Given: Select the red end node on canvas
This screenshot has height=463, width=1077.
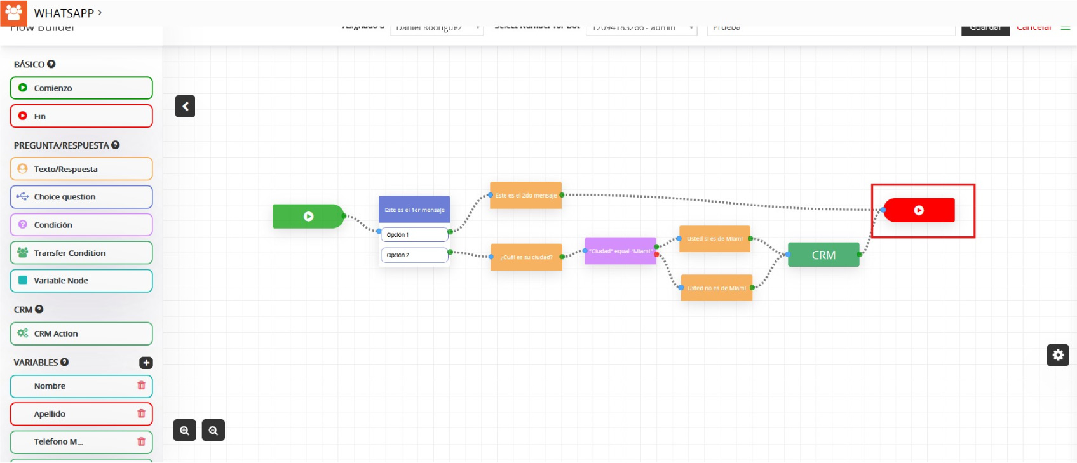Looking at the screenshot, I should pyautogui.click(x=919, y=210).
